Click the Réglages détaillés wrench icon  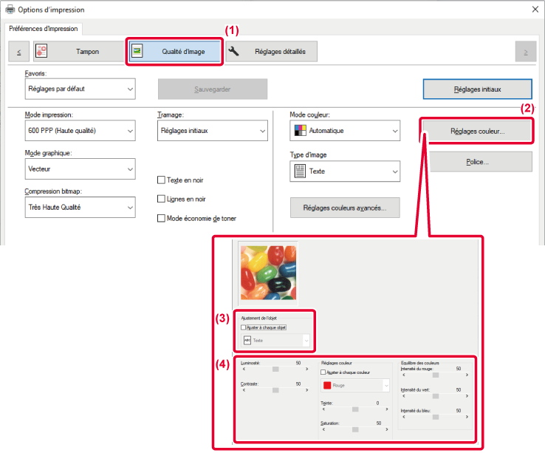coord(234,52)
